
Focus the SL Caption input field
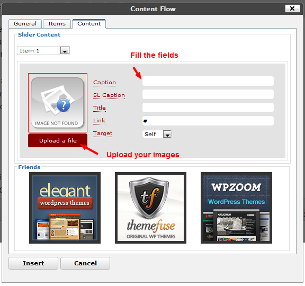click(x=208, y=94)
